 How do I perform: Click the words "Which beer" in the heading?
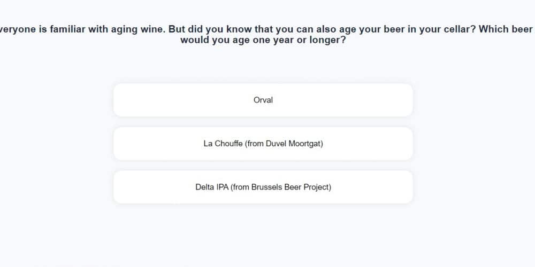506,29
